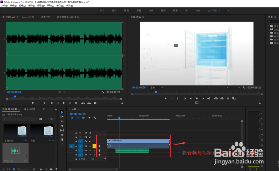
Task: Toggle snap magnet in timeline
Action: (x=78, y=118)
